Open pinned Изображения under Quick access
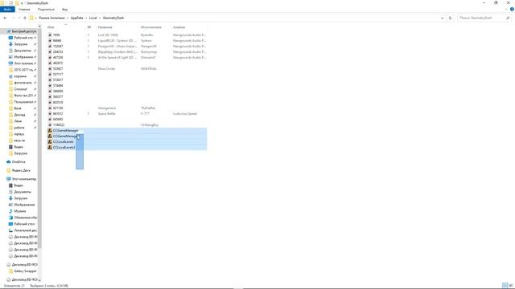 click(x=23, y=57)
